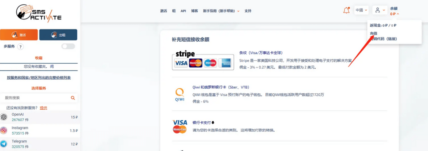
Task: Click the 补充短信接收余额 heading
Action: click(x=190, y=40)
